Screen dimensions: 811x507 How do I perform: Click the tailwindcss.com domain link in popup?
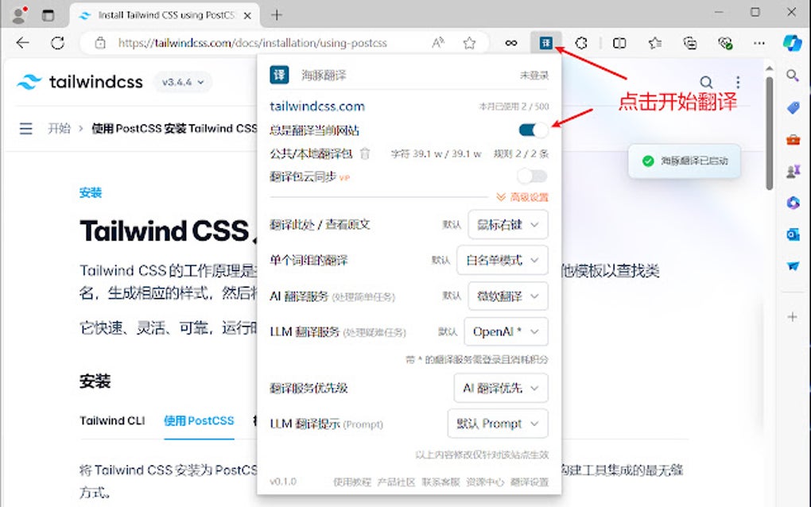coord(317,106)
